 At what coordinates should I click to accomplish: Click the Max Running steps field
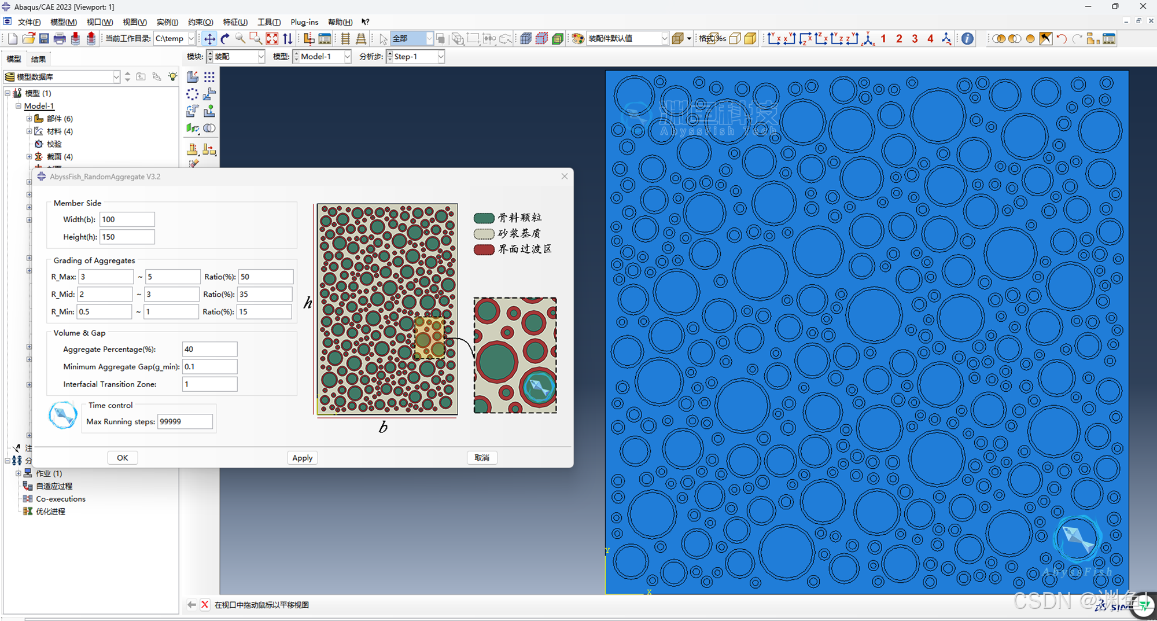185,421
